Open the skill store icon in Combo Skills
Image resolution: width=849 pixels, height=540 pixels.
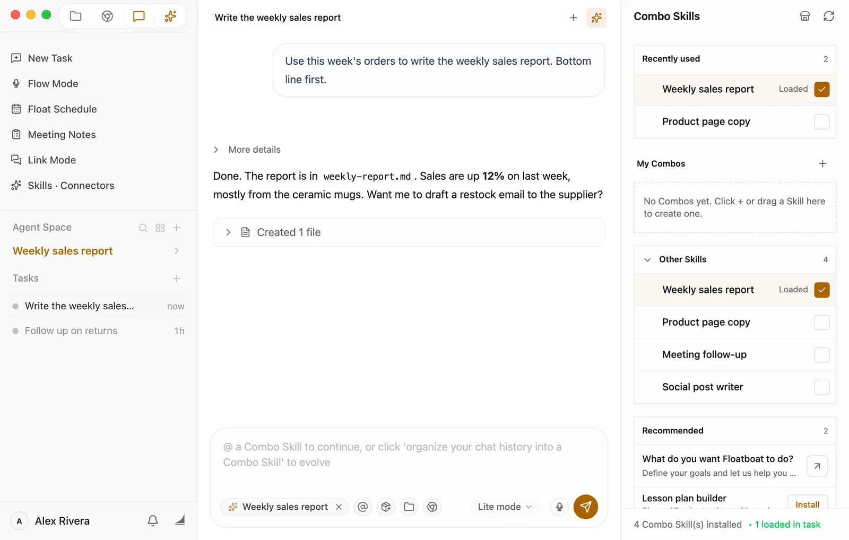click(x=805, y=16)
